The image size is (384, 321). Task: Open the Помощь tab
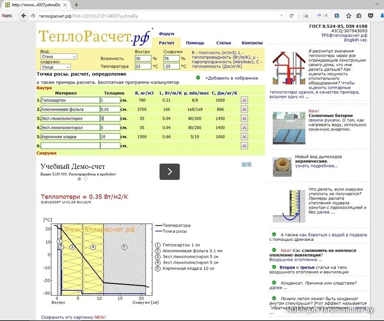point(195,43)
